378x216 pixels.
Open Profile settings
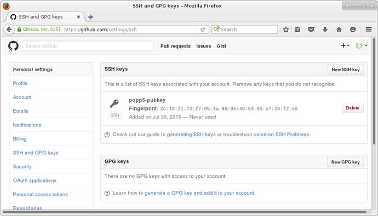point(20,83)
